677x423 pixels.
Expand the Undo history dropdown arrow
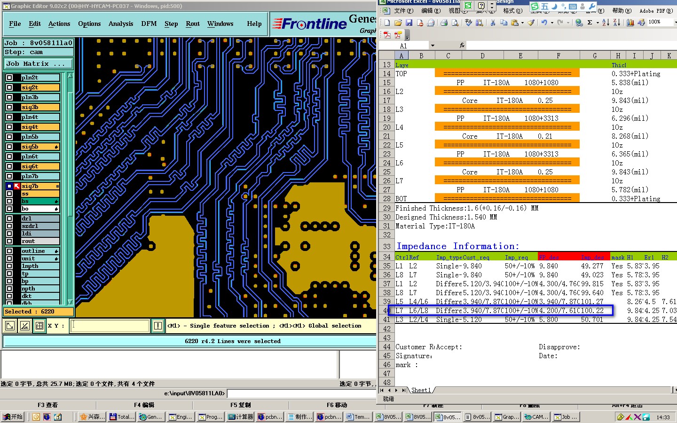pos(552,23)
